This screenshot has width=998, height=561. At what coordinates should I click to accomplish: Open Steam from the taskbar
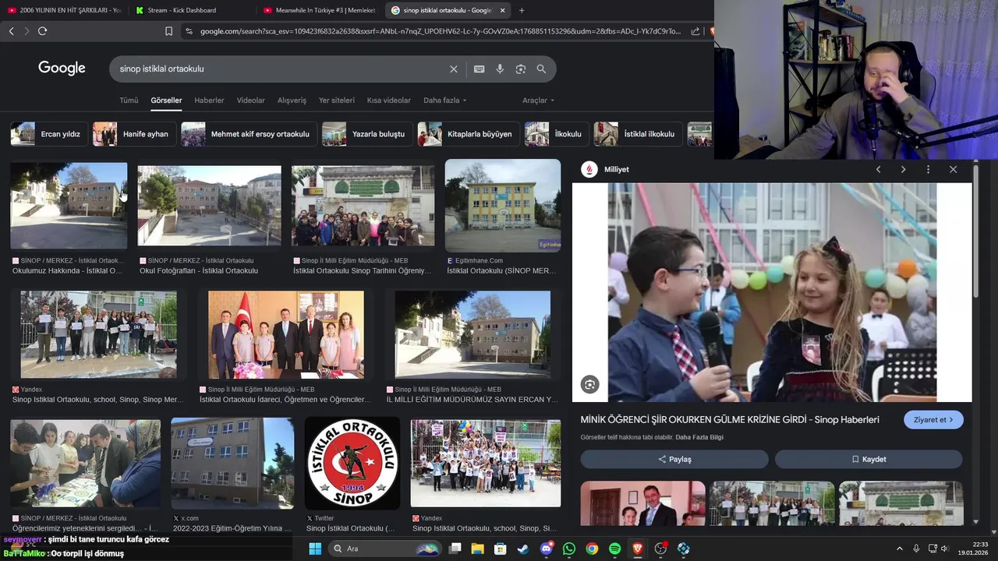[523, 549]
